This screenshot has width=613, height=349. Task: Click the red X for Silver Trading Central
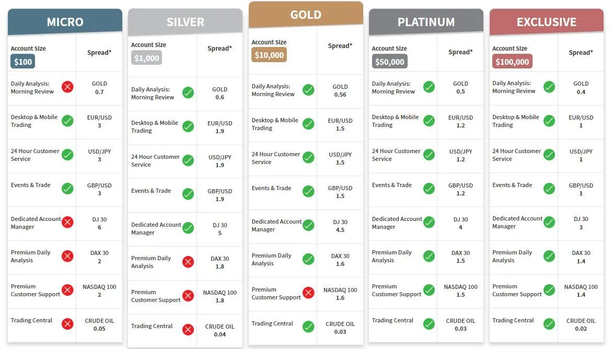(188, 330)
